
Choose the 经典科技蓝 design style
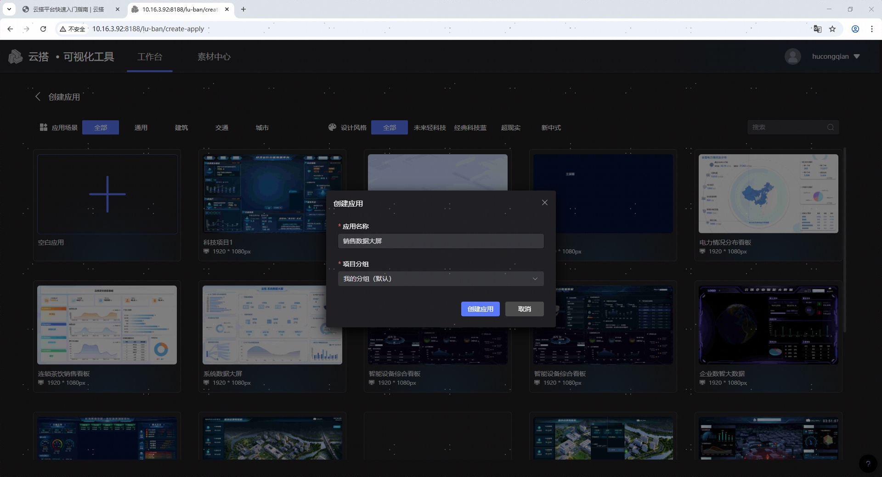click(470, 128)
